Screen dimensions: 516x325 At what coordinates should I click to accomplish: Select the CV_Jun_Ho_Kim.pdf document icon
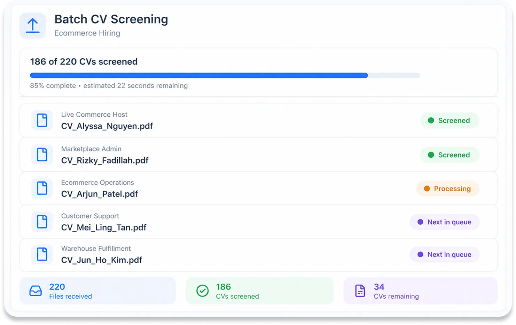42,254
